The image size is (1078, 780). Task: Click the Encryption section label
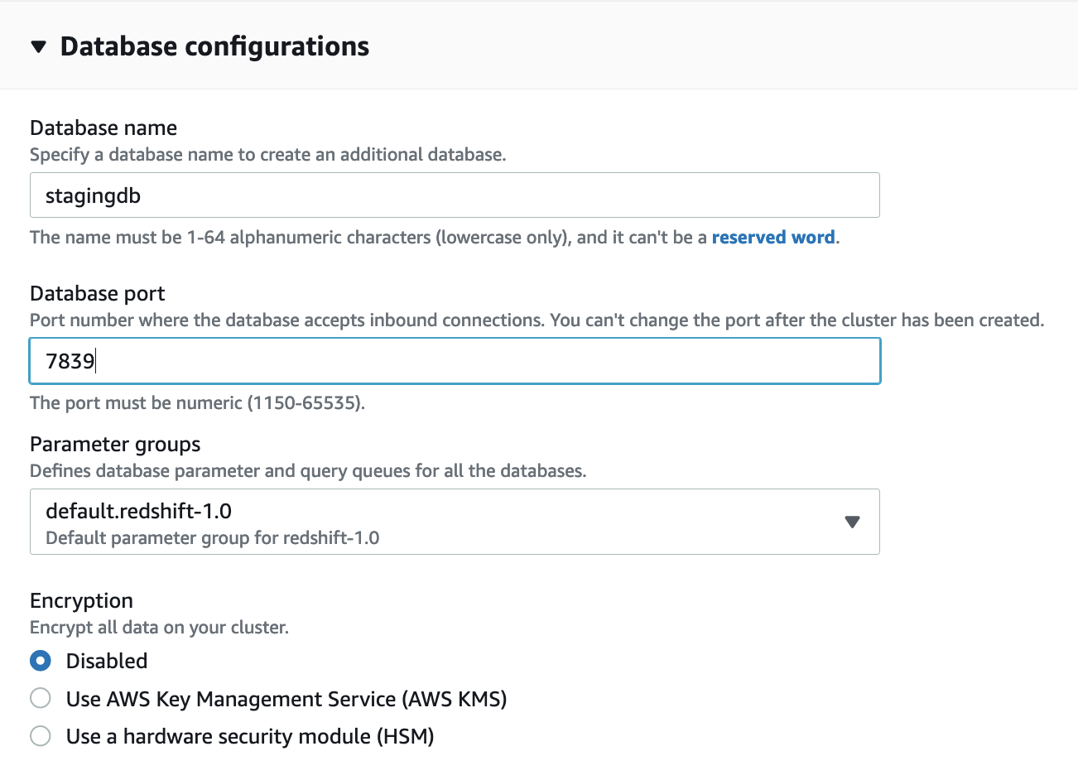coord(81,601)
